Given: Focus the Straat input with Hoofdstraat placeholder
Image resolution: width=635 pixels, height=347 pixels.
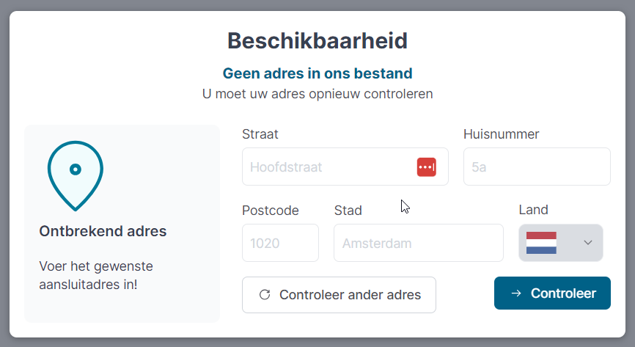Looking at the screenshot, I should click(328, 167).
